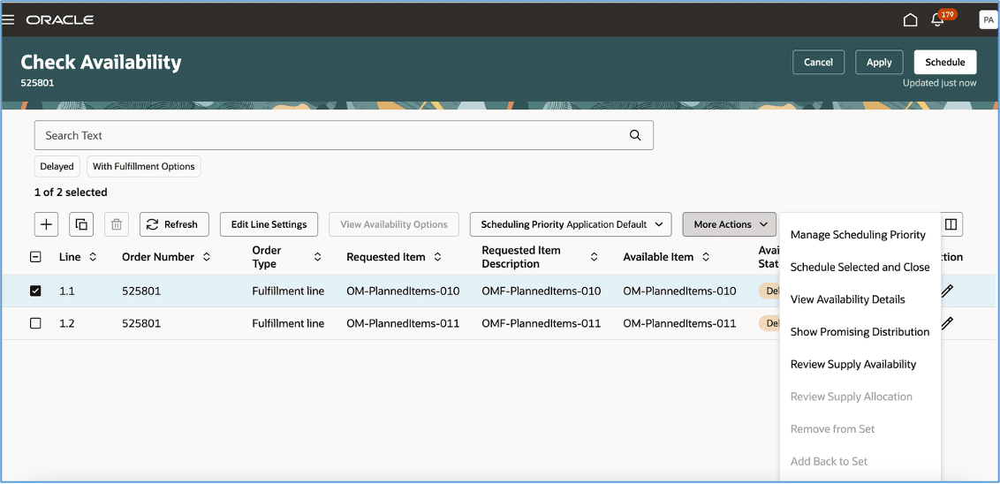This screenshot has width=1000, height=484.
Task: Choose Schedule Selected and Close
Action: pos(860,268)
